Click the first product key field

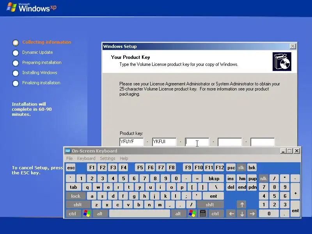[131, 142]
